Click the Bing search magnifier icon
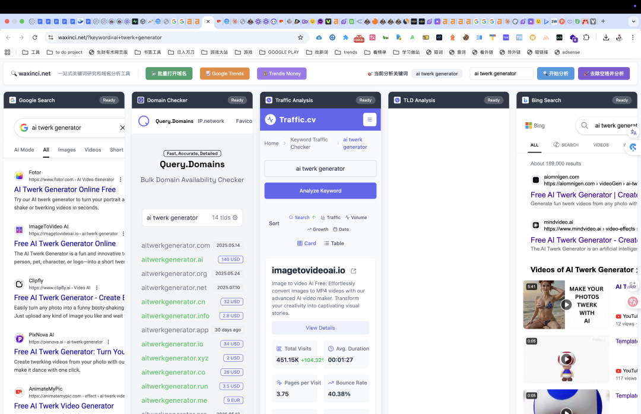Viewport: 641px width, 414px height. tap(585, 126)
